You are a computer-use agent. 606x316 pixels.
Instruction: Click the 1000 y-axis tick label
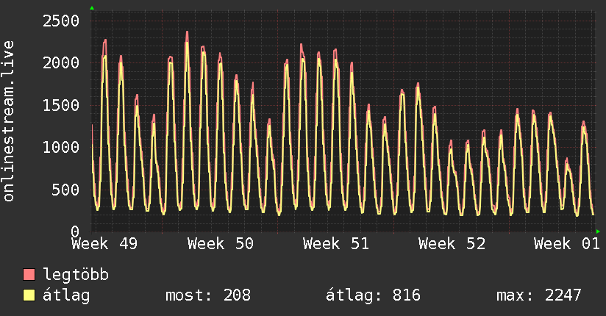(61, 147)
